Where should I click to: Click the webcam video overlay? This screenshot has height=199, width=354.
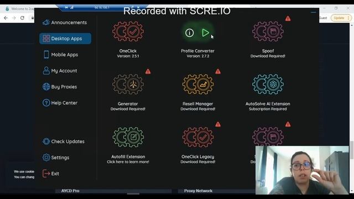pos(302,170)
